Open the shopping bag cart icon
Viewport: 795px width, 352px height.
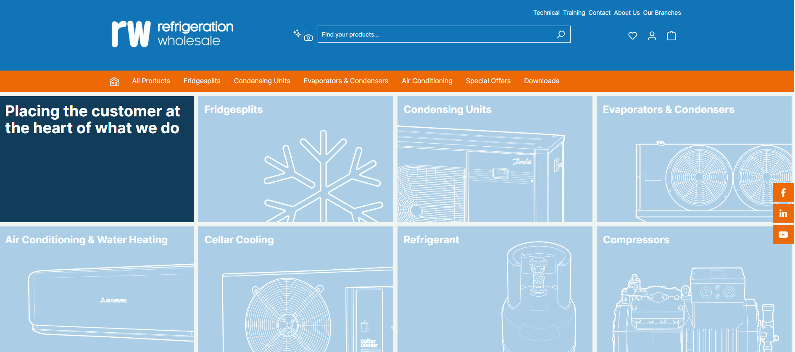671,36
